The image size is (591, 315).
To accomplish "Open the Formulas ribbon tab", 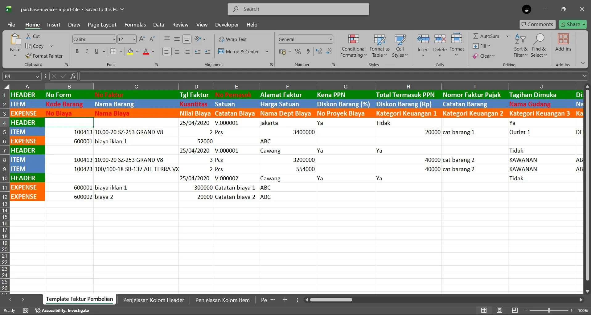I will coord(135,25).
